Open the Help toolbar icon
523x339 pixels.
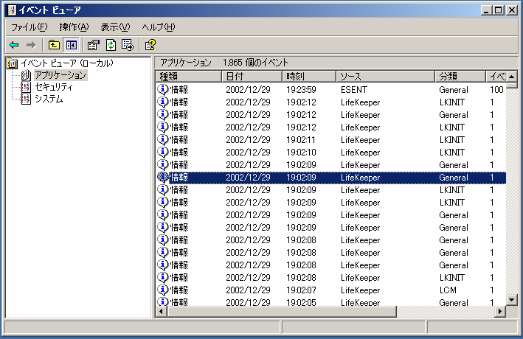click(150, 45)
